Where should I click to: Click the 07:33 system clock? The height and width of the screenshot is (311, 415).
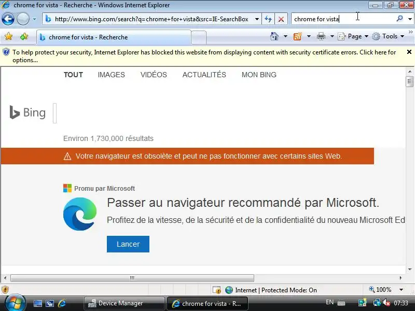[x=401, y=303]
